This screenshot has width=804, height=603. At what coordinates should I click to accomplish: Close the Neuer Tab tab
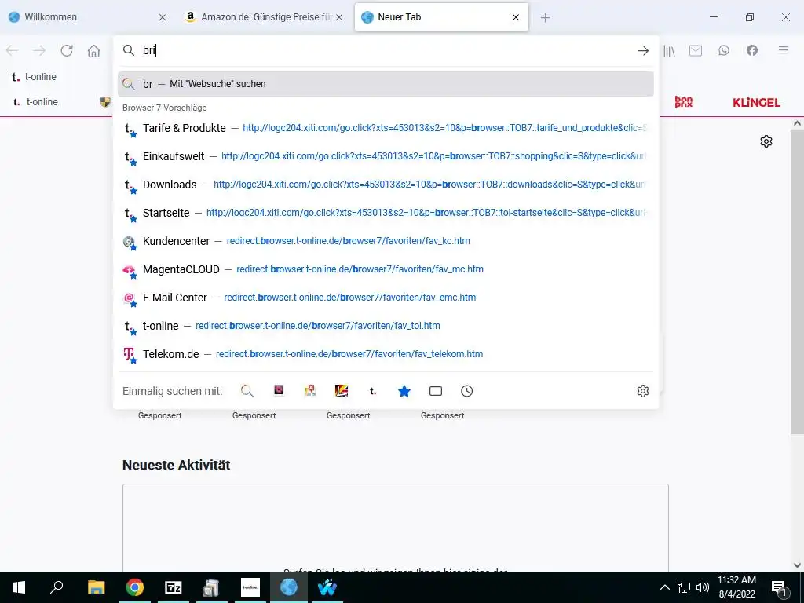516,17
